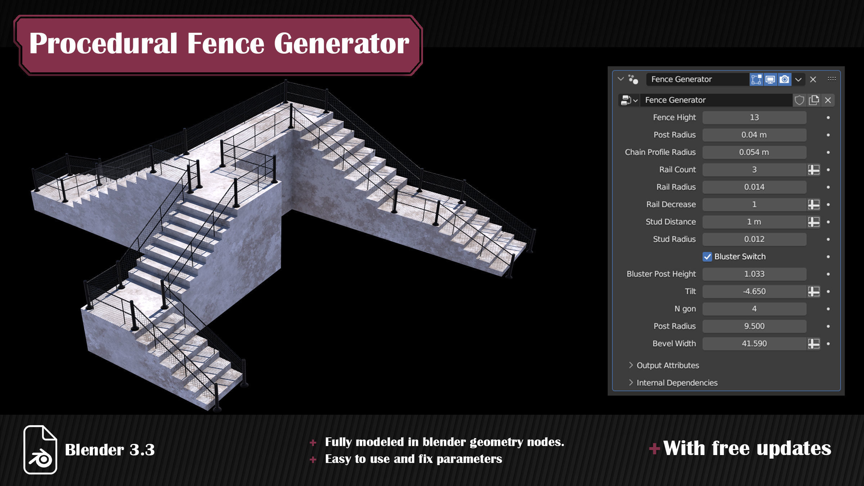864x486 pixels.
Task: Click the Stud Radius value 0.012
Action: 754,239
